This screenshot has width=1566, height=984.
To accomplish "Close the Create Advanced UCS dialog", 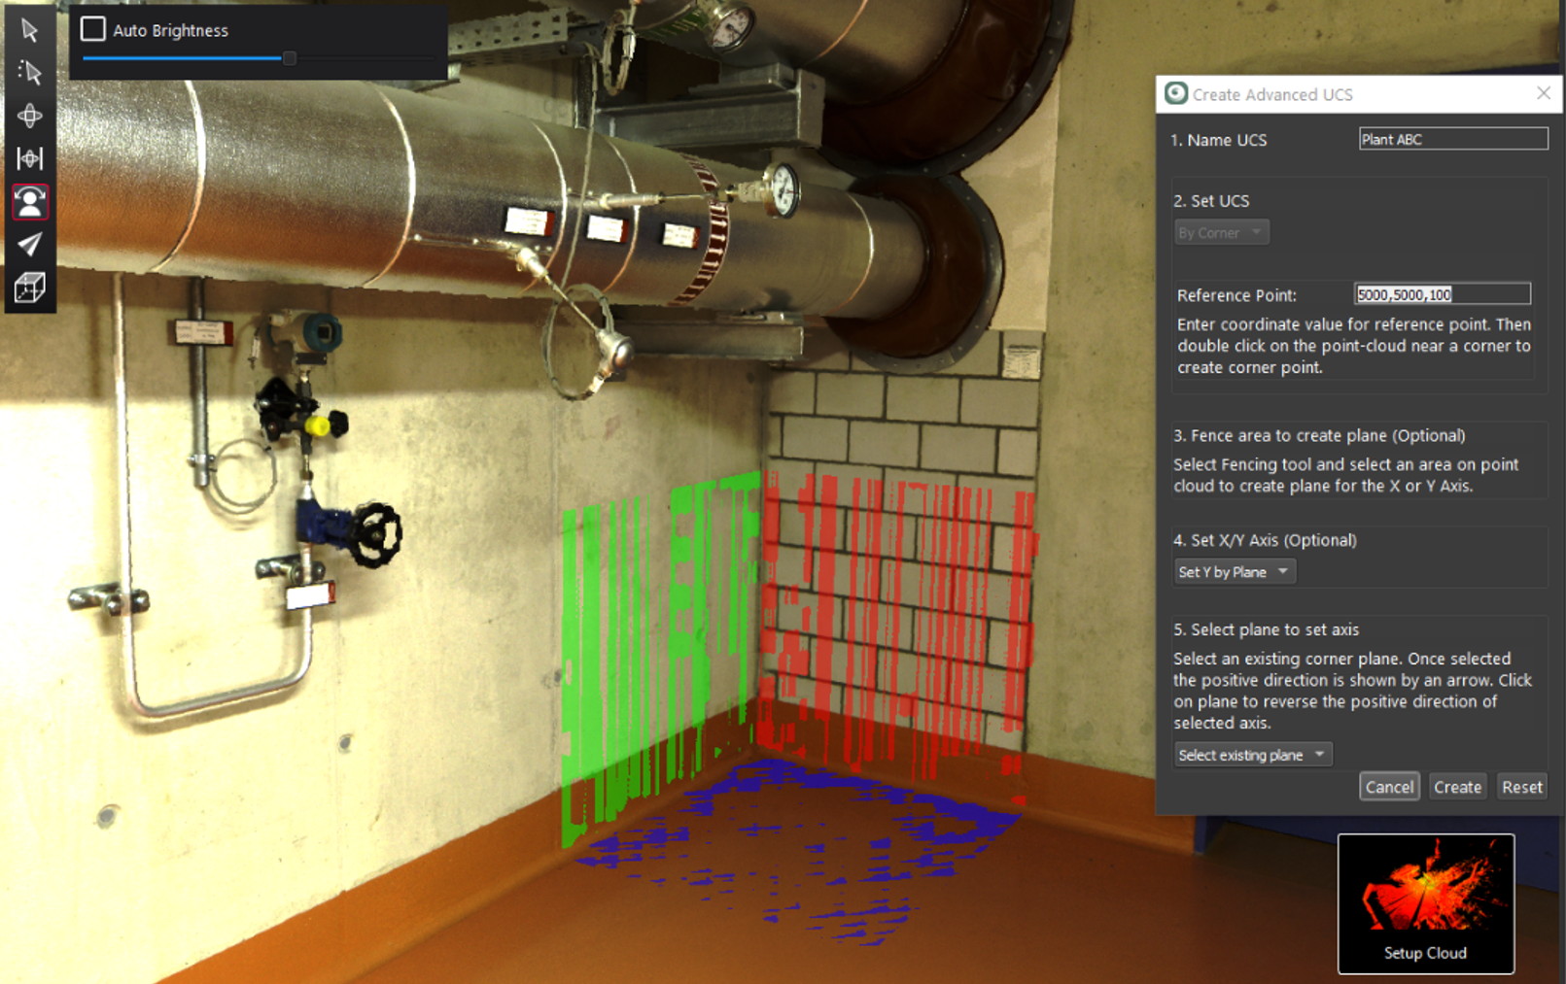I will (x=1544, y=93).
